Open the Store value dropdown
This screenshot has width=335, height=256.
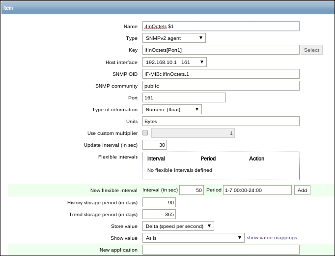click(178, 226)
